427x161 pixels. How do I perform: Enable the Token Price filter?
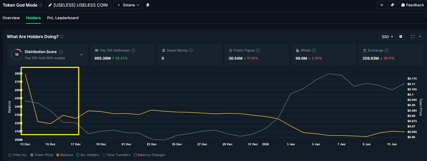(x=32, y=155)
